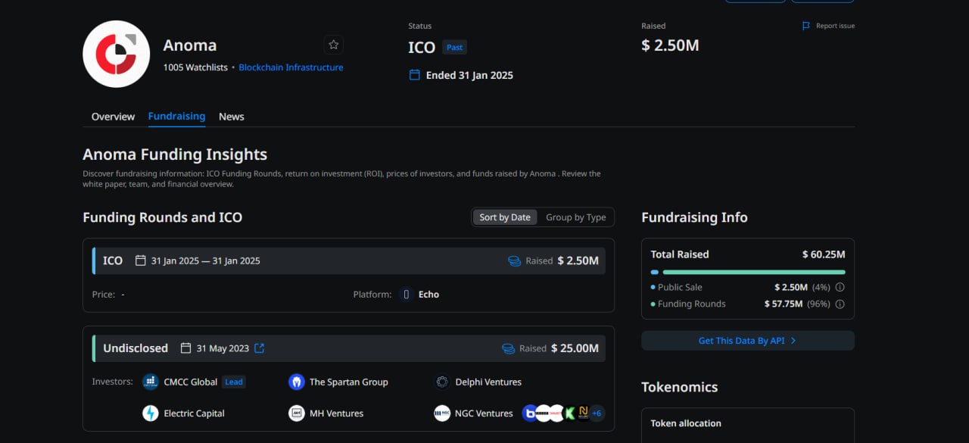Open the MH Ventures investor logo
Viewport: 969px width, 443px height.
pos(296,413)
